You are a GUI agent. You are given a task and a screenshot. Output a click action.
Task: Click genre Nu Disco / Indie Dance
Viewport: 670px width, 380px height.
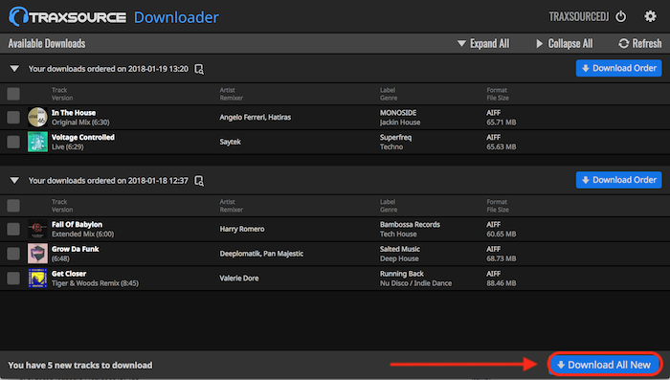click(415, 283)
